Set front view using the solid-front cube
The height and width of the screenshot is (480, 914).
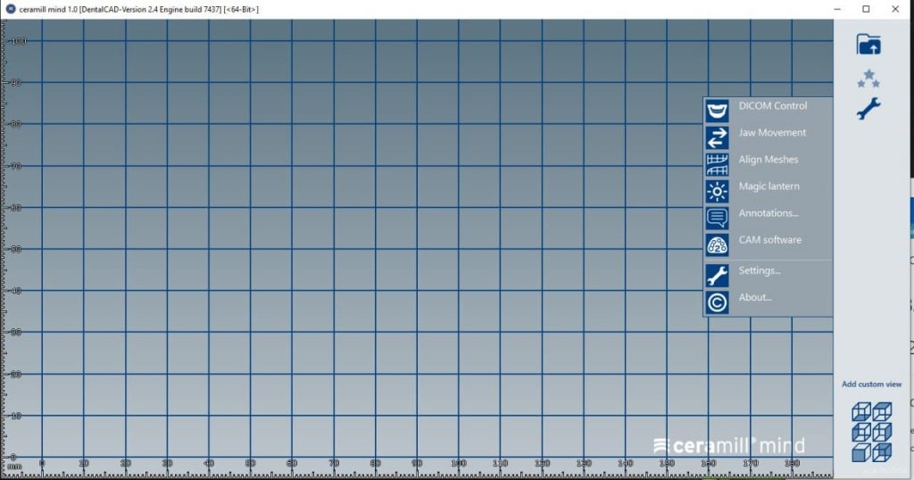(x=860, y=453)
